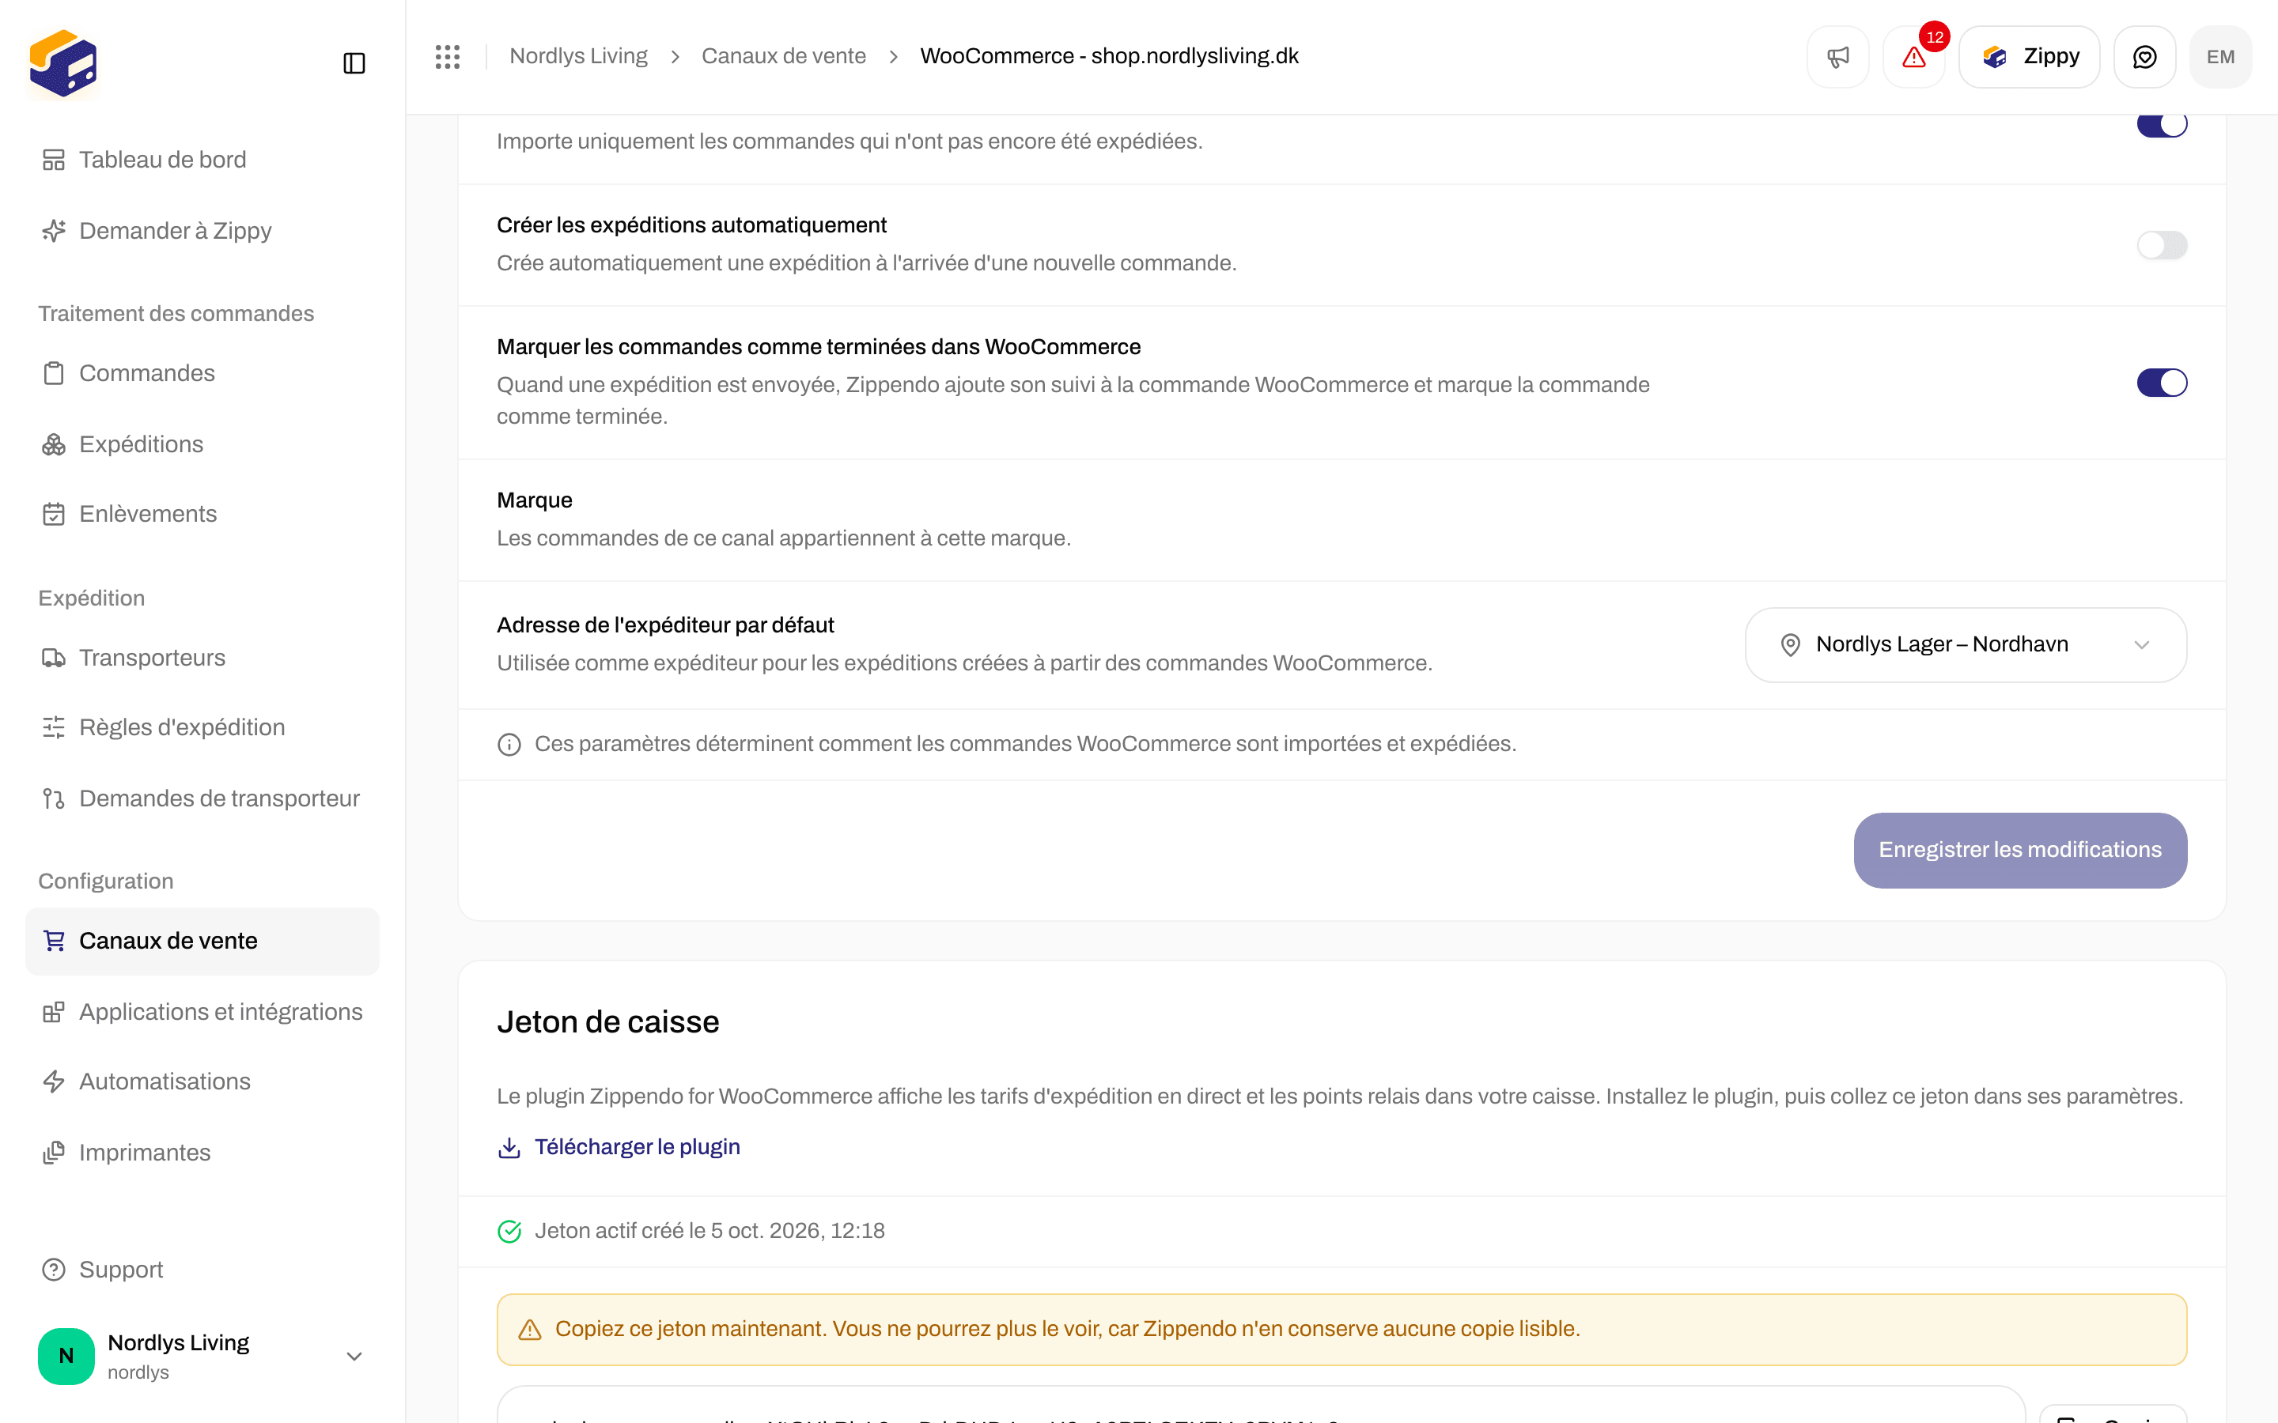Click the Zippendo logo icon
Image resolution: width=2278 pixels, height=1423 pixels.
pos(63,63)
